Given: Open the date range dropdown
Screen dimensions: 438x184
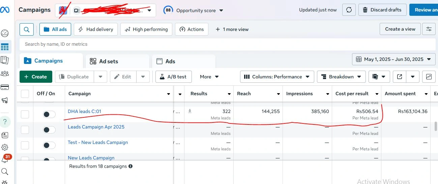Looking at the screenshot, I should [x=393, y=59].
